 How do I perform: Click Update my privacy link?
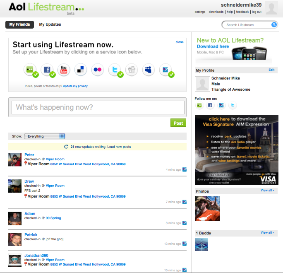click(75, 86)
